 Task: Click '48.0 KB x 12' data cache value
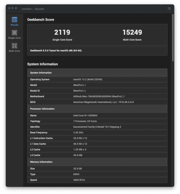pos(80,144)
